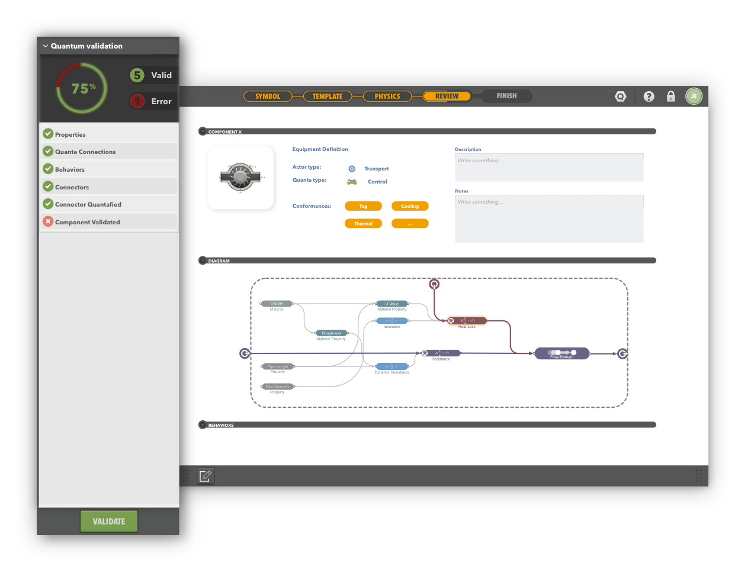Viewport: 738px width, 573px height.
Task: Click the Transport actor type gear icon
Action: 352,169
